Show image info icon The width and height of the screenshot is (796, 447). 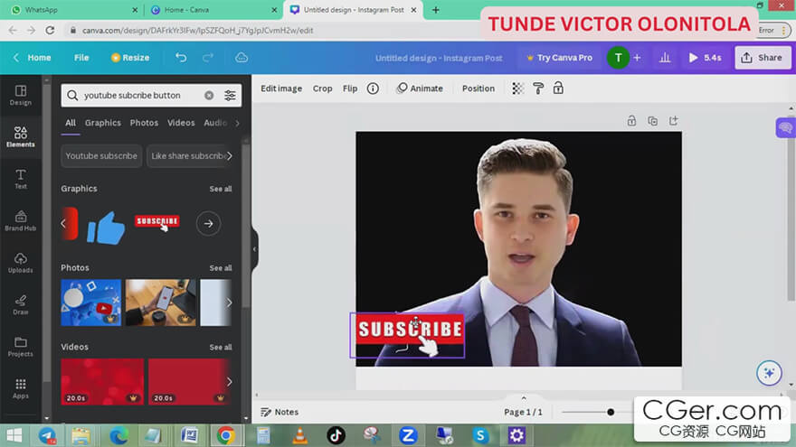coord(373,88)
